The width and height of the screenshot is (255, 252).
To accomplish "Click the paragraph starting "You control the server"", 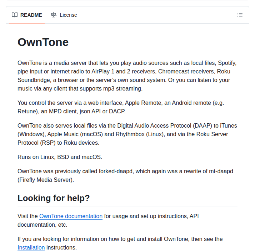I will click(121, 107).
